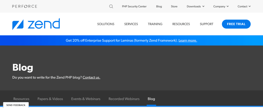Click the Free Trial button

pos(236,24)
